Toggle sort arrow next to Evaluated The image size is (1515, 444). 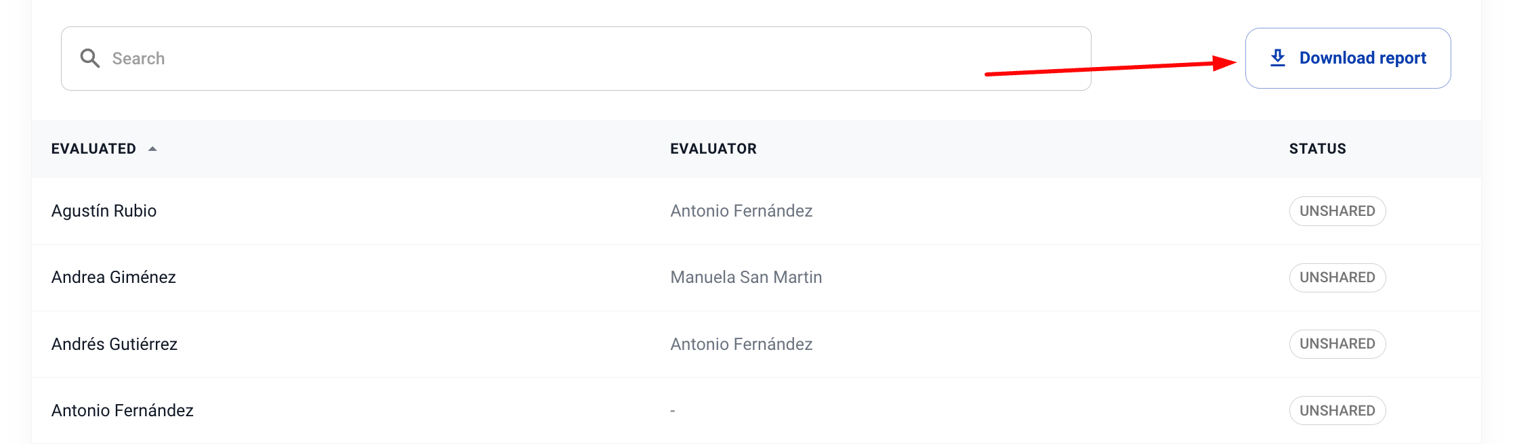[x=152, y=149]
